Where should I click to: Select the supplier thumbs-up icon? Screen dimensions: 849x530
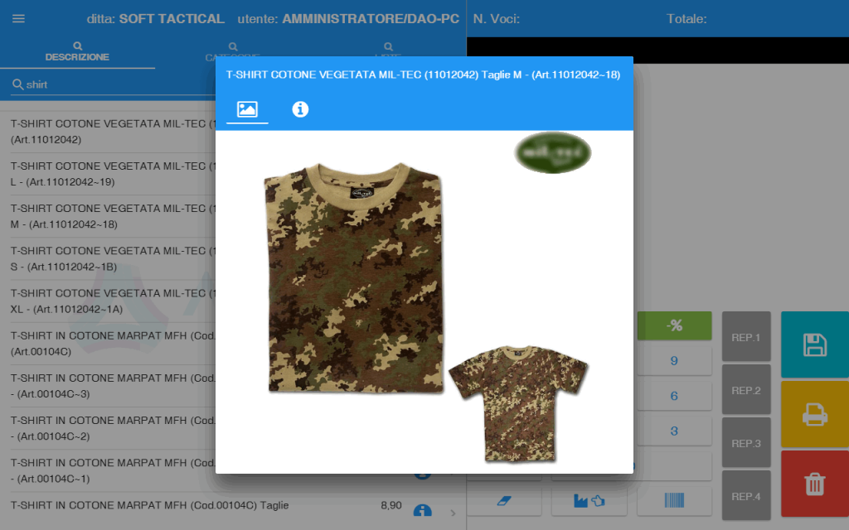coord(589,500)
